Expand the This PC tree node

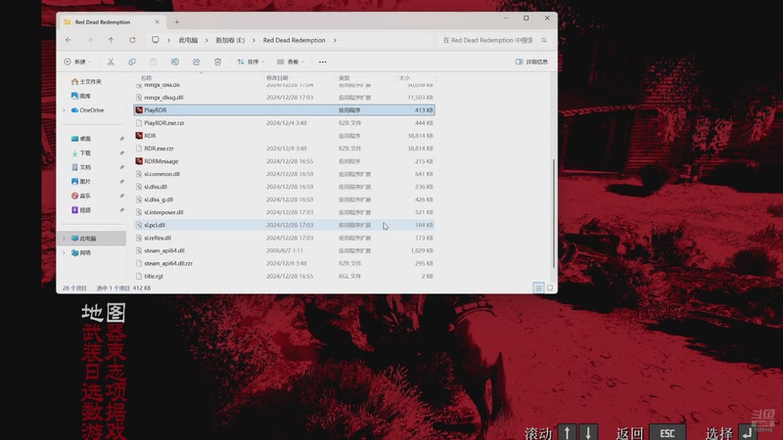(x=64, y=239)
